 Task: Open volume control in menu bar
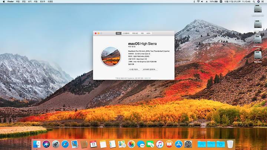(202, 1)
